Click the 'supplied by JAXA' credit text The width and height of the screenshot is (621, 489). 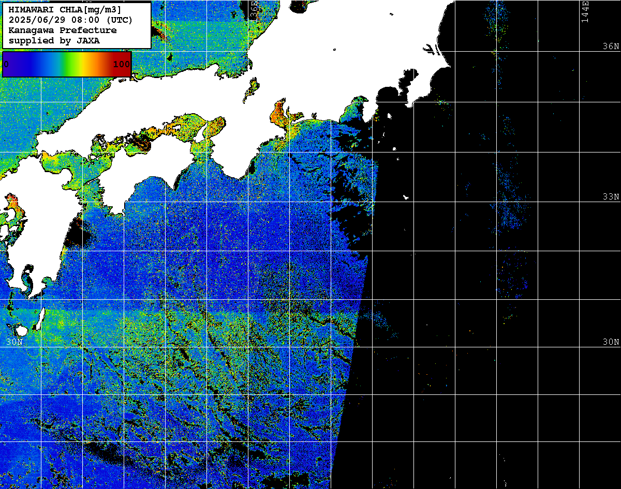pos(54,40)
